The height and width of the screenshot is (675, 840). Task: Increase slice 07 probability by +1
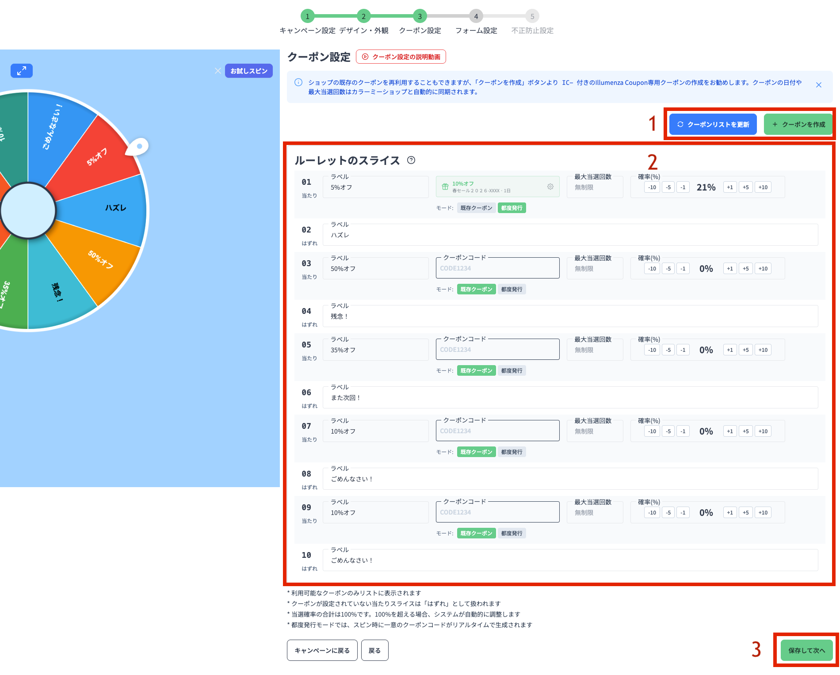tap(729, 431)
